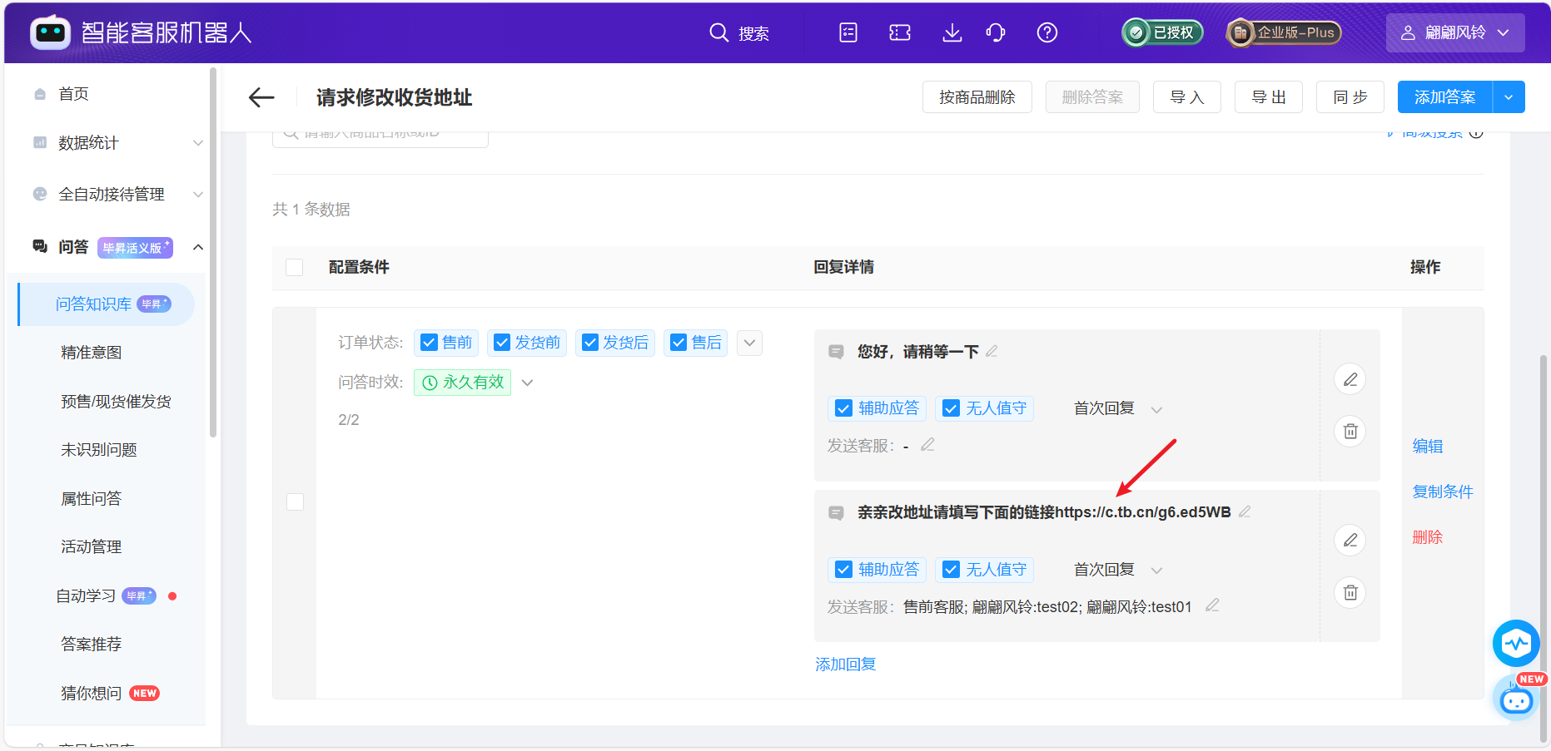Select the data row checkbox
Viewport: 1551px width, 751px height.
(295, 501)
